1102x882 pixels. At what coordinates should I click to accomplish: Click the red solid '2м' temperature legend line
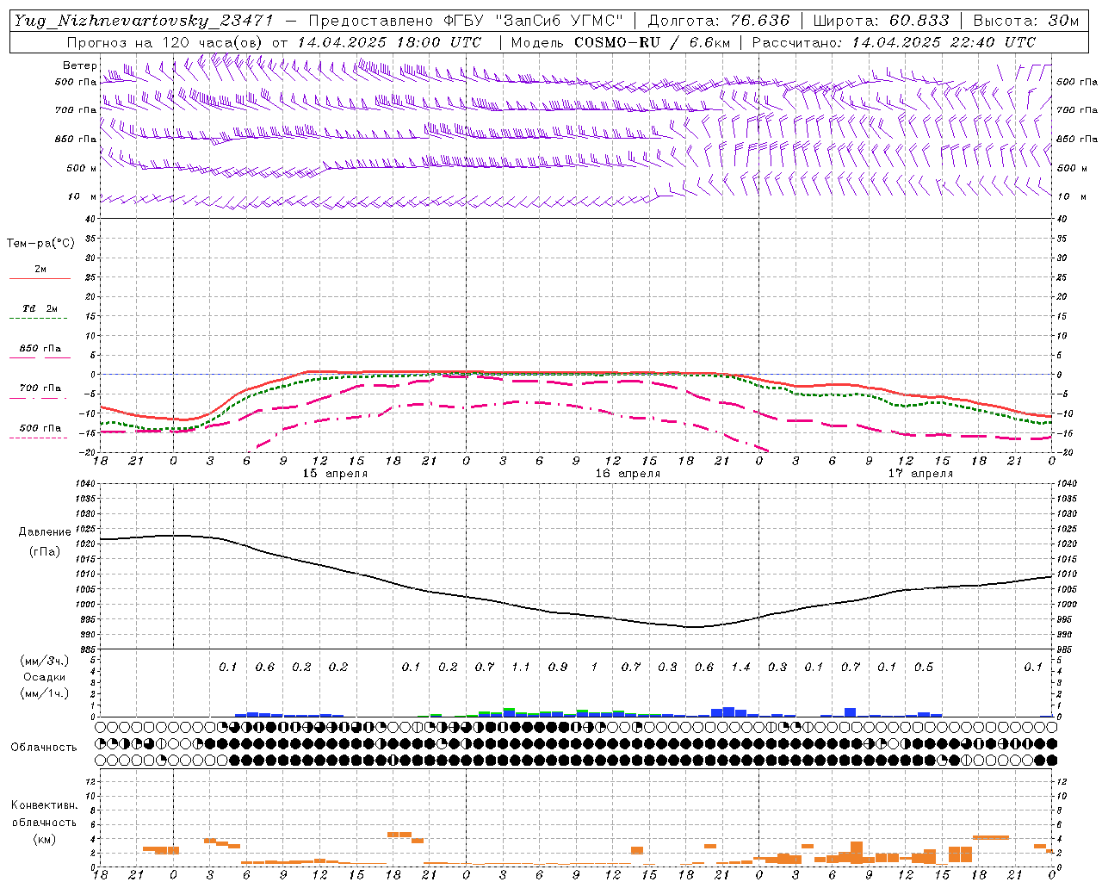(x=40, y=279)
